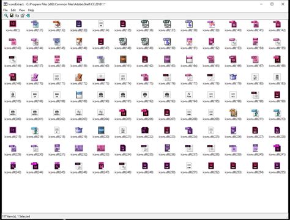Select the blue window icon icons.dll(189)
This screenshot has width=290, height=220.
pos(79,95)
